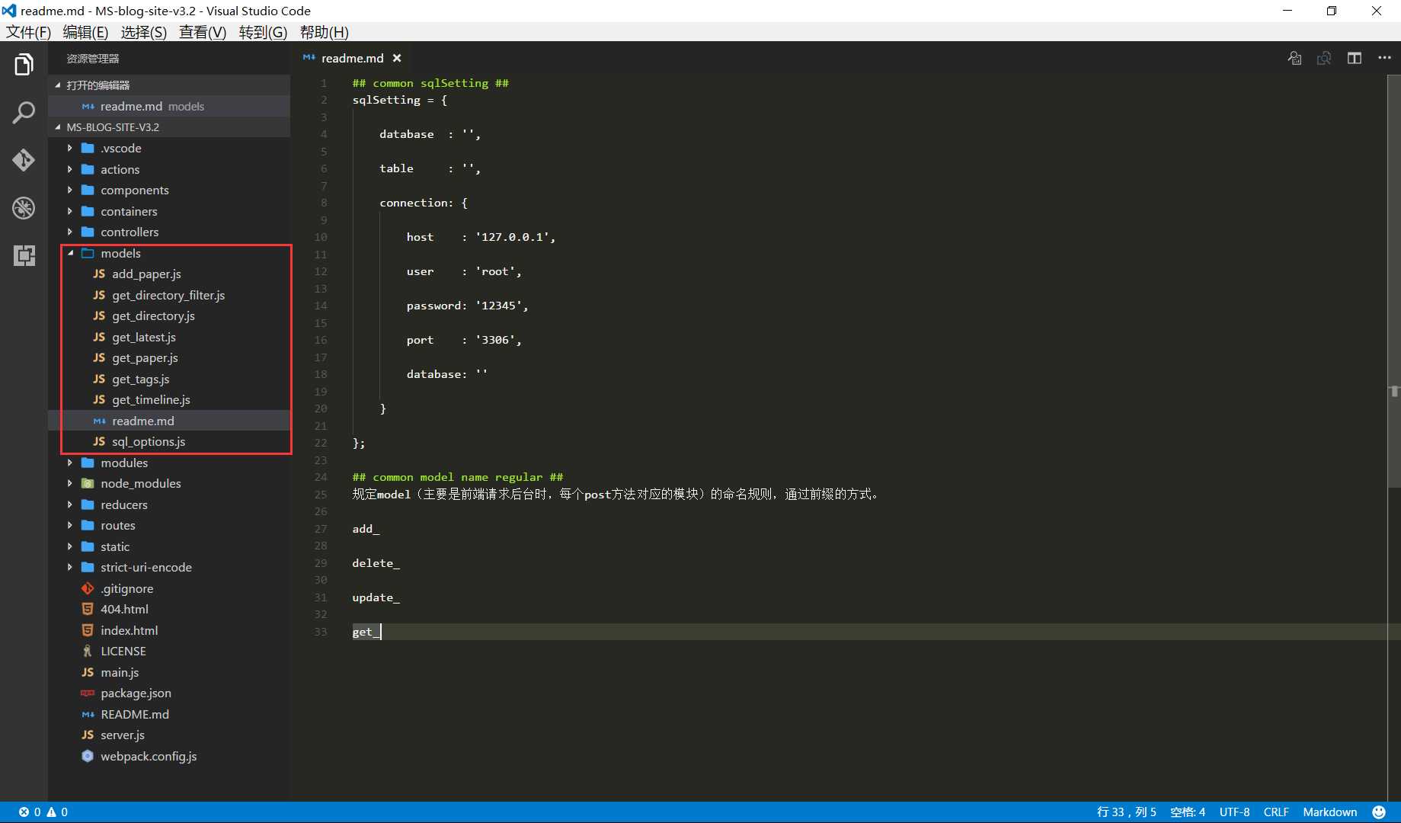Screen dimensions: 1401x823
Task: Click the errors count icon in status bar
Action: pos(24,812)
